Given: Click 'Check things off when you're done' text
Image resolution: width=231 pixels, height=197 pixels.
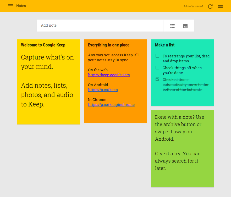Looking at the screenshot, I should click(182, 70).
